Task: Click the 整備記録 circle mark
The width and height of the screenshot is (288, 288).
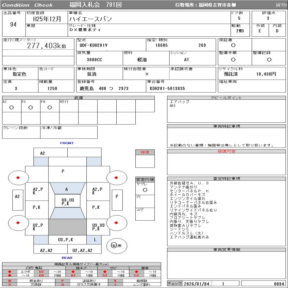Action: point(269,59)
